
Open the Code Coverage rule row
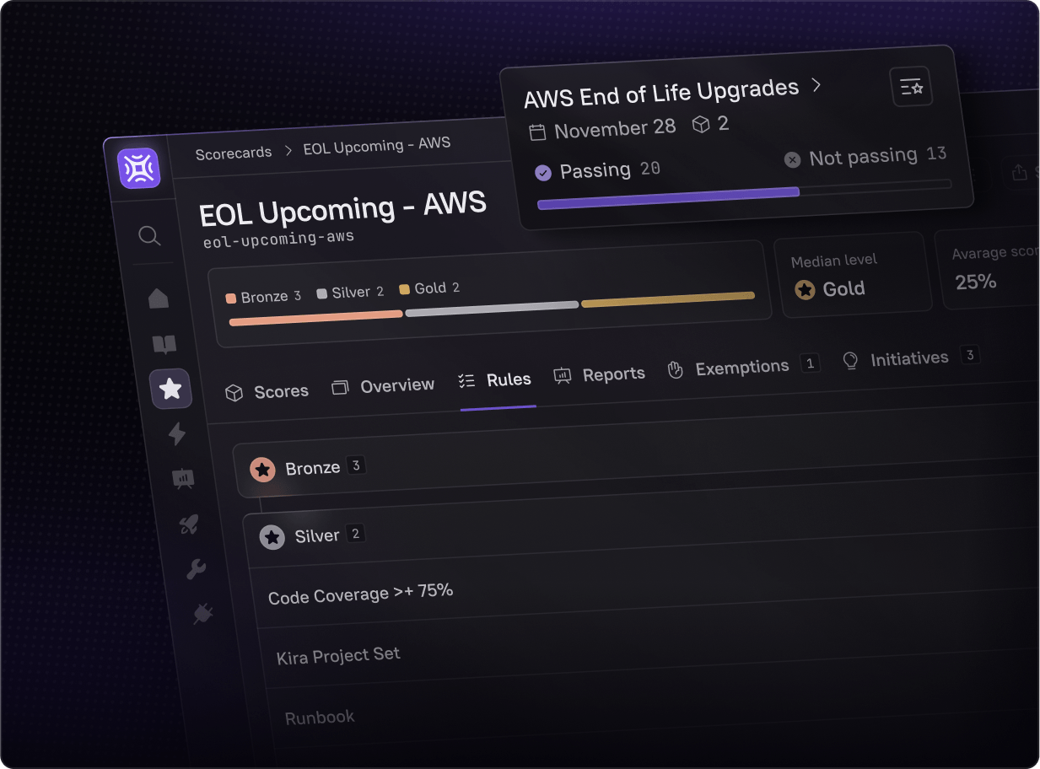pos(361,594)
